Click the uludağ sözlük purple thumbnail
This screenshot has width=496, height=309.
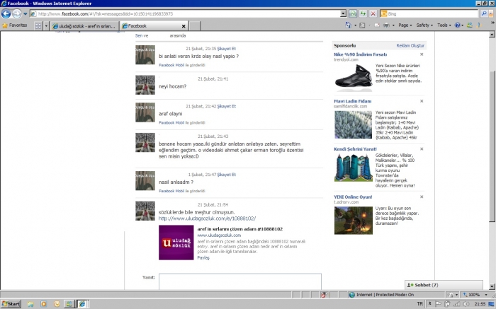[176, 243]
